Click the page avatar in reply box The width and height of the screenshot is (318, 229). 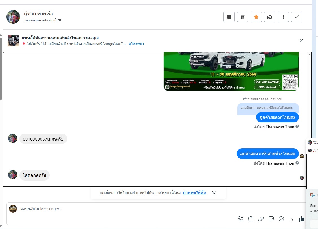click(13, 209)
